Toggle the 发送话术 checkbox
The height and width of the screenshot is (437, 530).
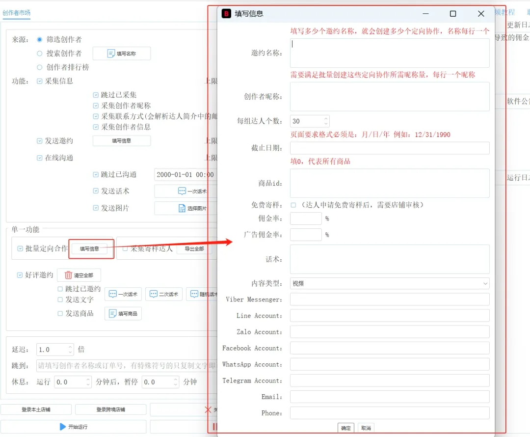[96, 191]
